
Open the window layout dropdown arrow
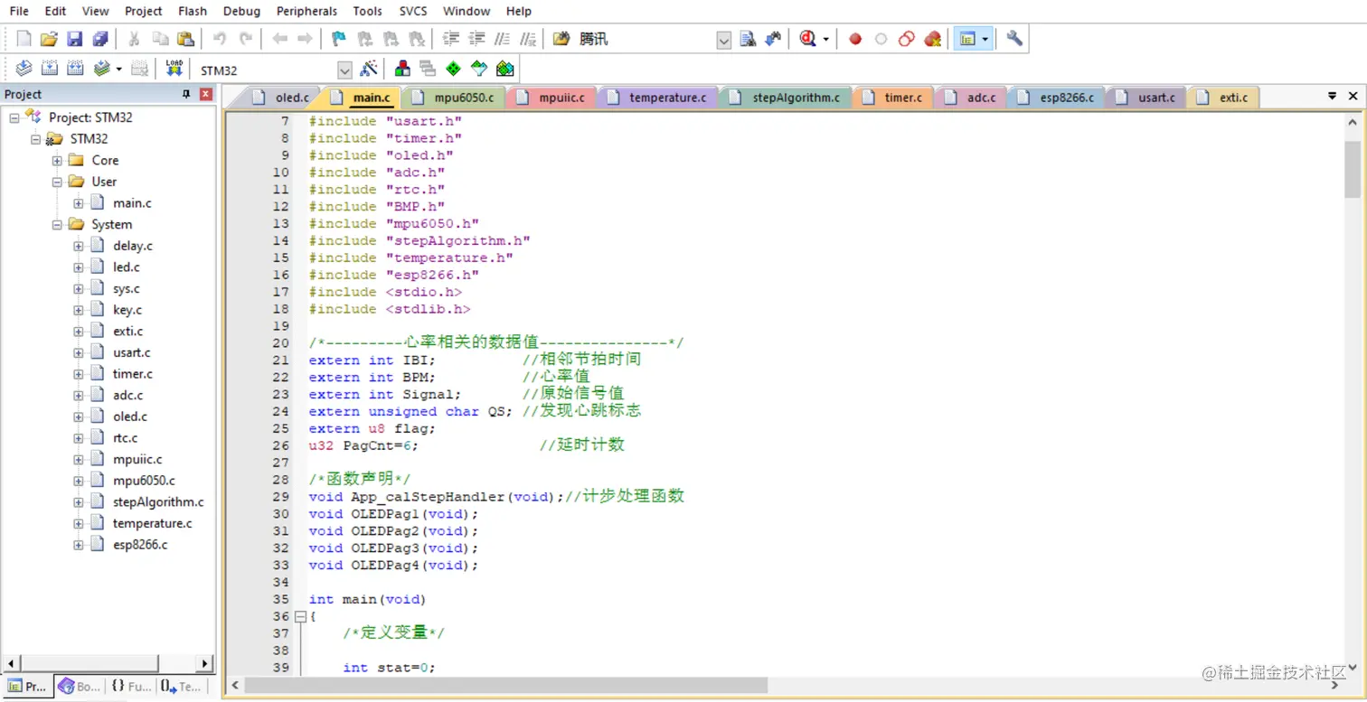click(985, 39)
